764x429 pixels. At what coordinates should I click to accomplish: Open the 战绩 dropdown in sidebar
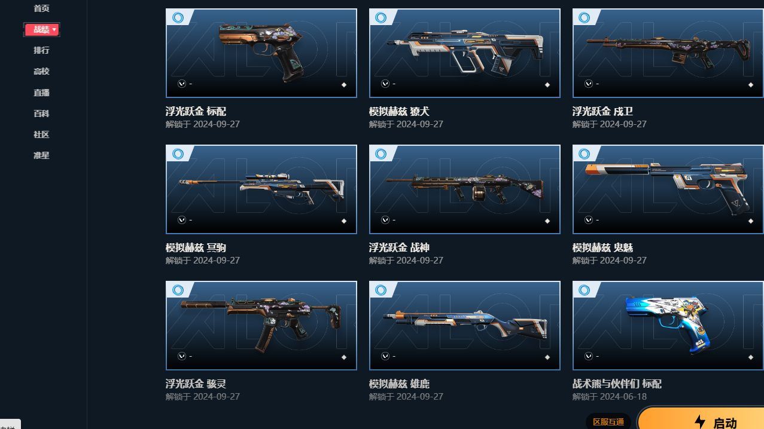(x=42, y=29)
